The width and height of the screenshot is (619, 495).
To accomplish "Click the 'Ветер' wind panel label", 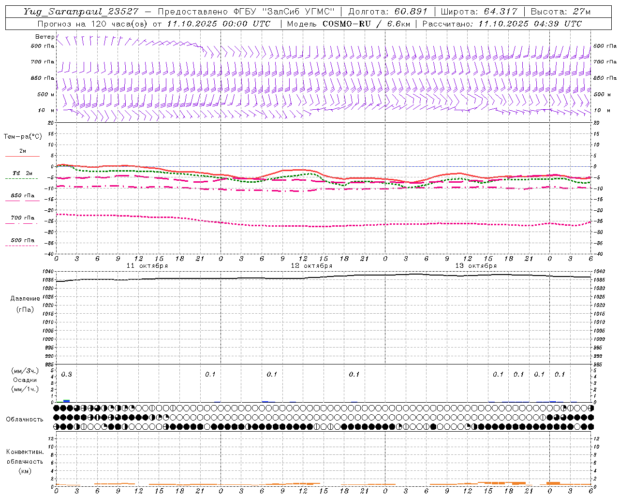I will (44, 37).
